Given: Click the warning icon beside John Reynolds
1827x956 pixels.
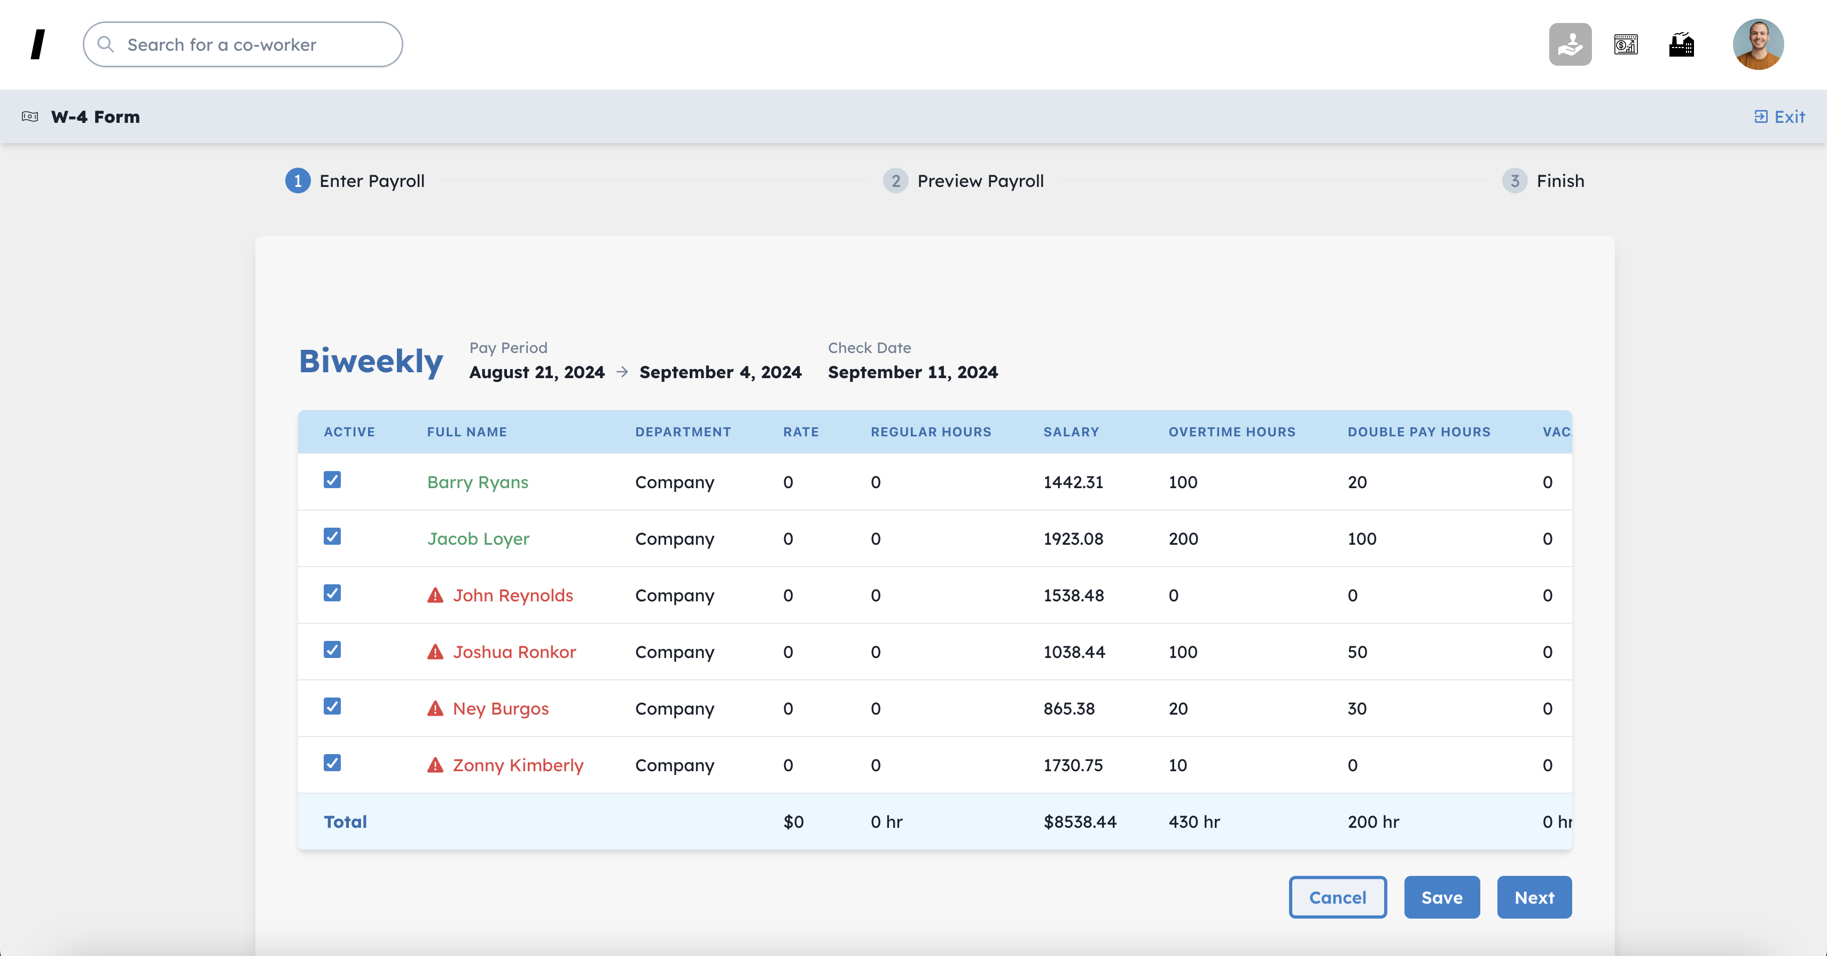Looking at the screenshot, I should (435, 595).
